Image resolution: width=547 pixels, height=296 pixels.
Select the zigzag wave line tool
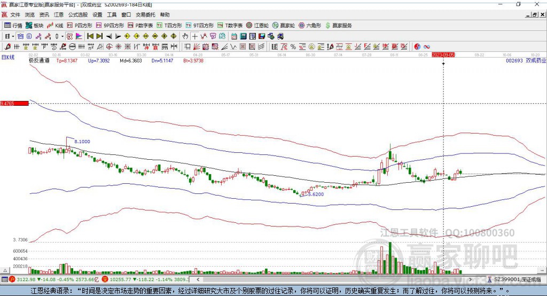[x=233, y=47]
